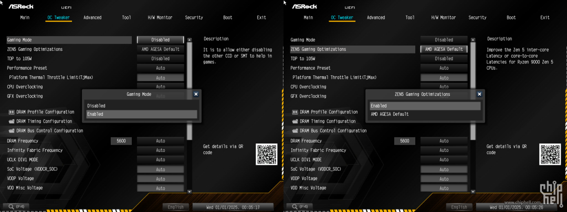Select Enabled in the Gaming Mode popup
Image resolution: width=567 pixels, height=212 pixels.
click(x=142, y=114)
